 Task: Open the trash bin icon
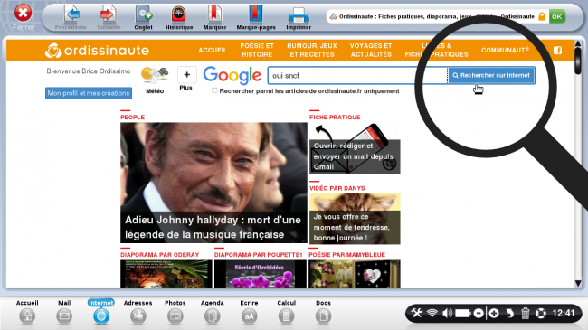coord(525,313)
